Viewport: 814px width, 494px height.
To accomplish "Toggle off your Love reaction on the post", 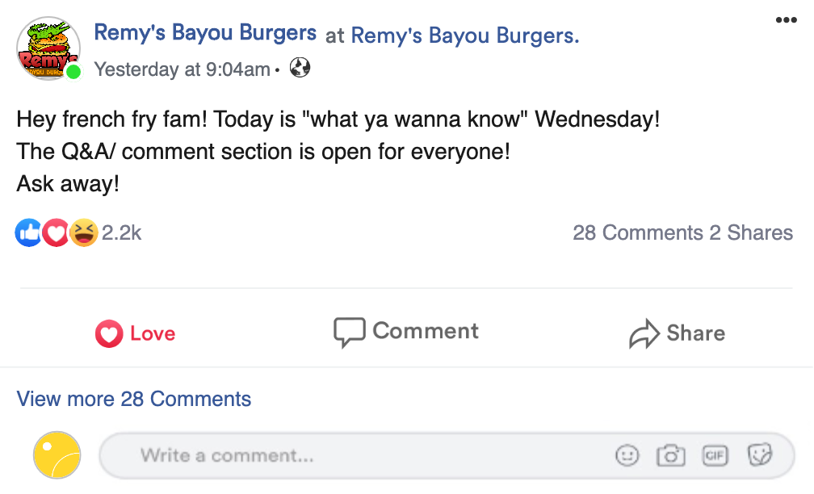I will point(134,333).
